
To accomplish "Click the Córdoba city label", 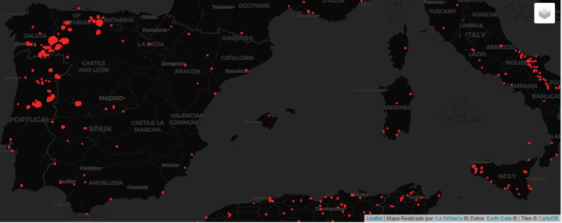I will click(x=90, y=168).
